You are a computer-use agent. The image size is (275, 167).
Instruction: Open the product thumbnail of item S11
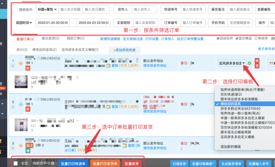pyautogui.click(x=21, y=125)
